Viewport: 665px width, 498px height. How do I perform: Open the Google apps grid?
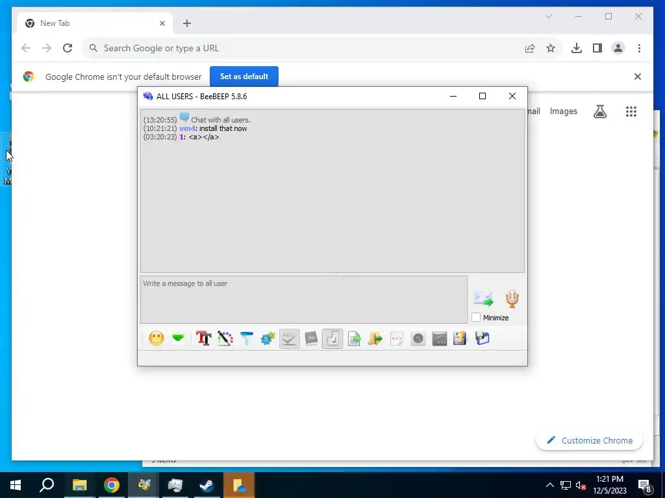point(631,112)
